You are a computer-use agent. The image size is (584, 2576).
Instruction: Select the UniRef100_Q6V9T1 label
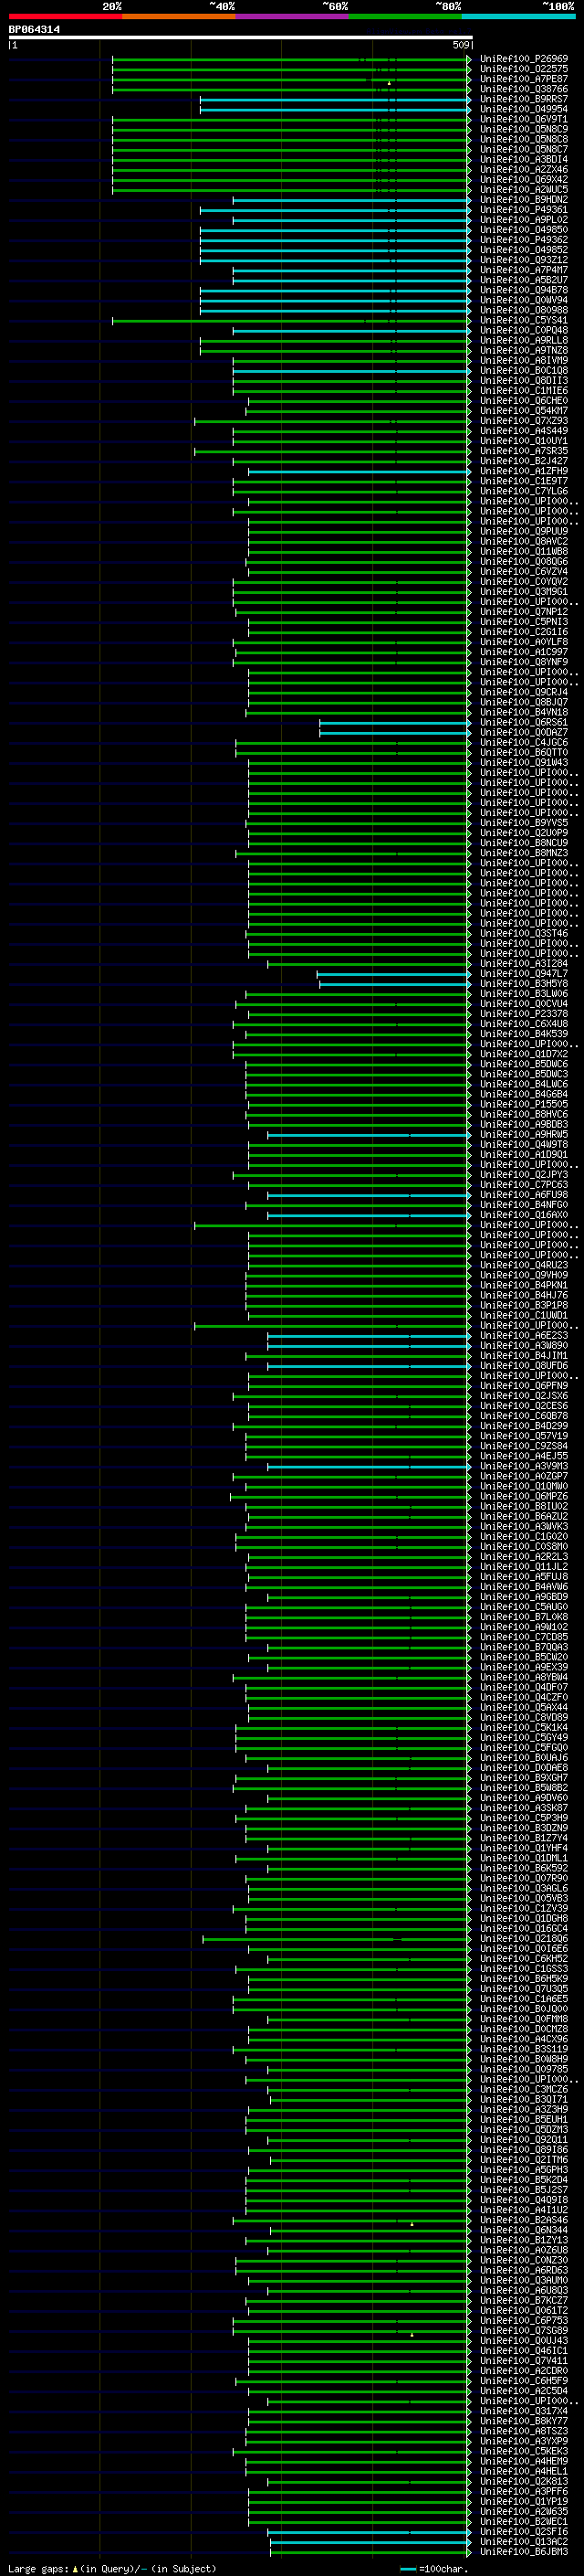[524, 119]
